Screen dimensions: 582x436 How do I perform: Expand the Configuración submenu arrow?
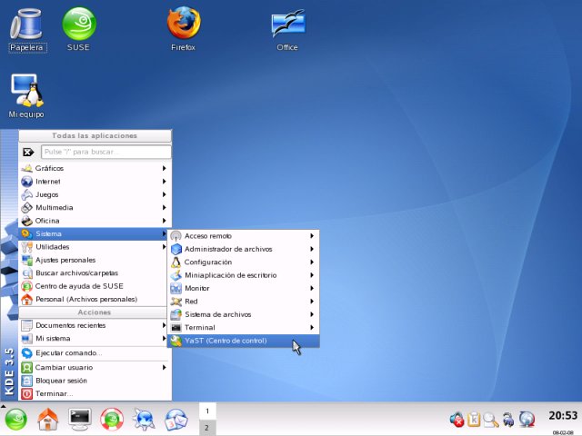pyautogui.click(x=312, y=263)
